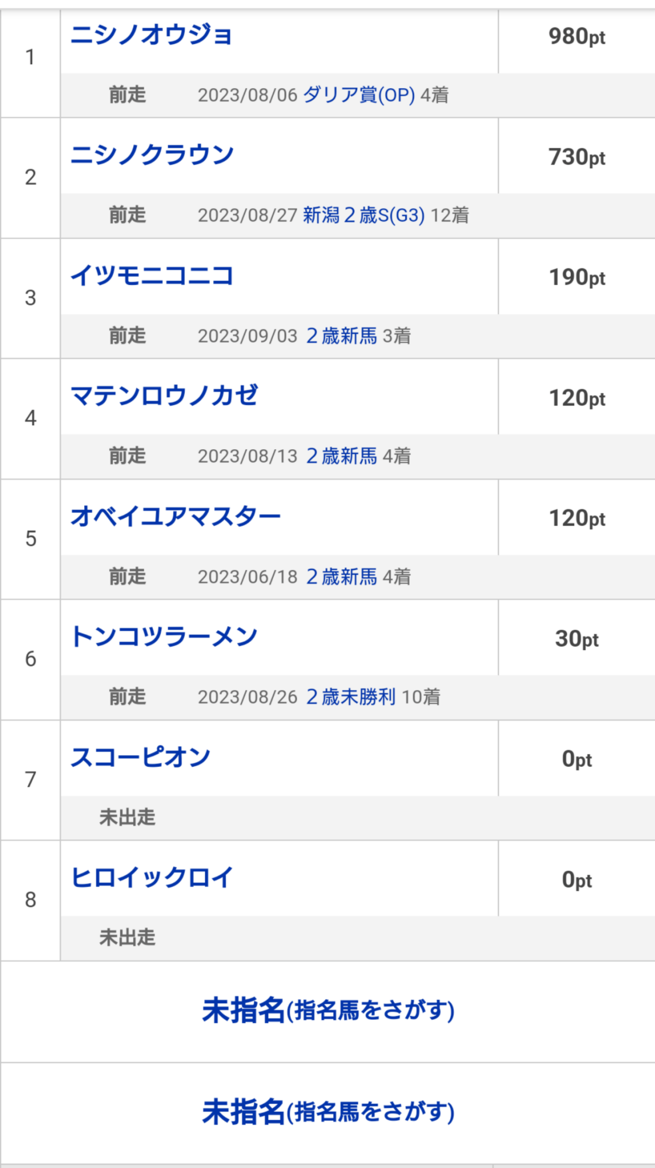Screen dimensions: 655x1168
Task: Open horse ニシノクラウン details
Action: click(152, 155)
